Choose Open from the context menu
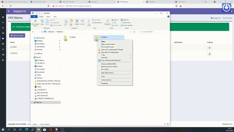 pyautogui.click(x=103, y=41)
